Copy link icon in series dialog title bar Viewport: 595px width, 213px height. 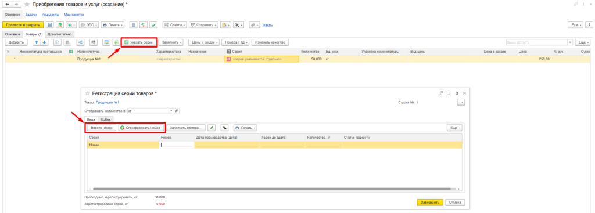(x=440, y=93)
